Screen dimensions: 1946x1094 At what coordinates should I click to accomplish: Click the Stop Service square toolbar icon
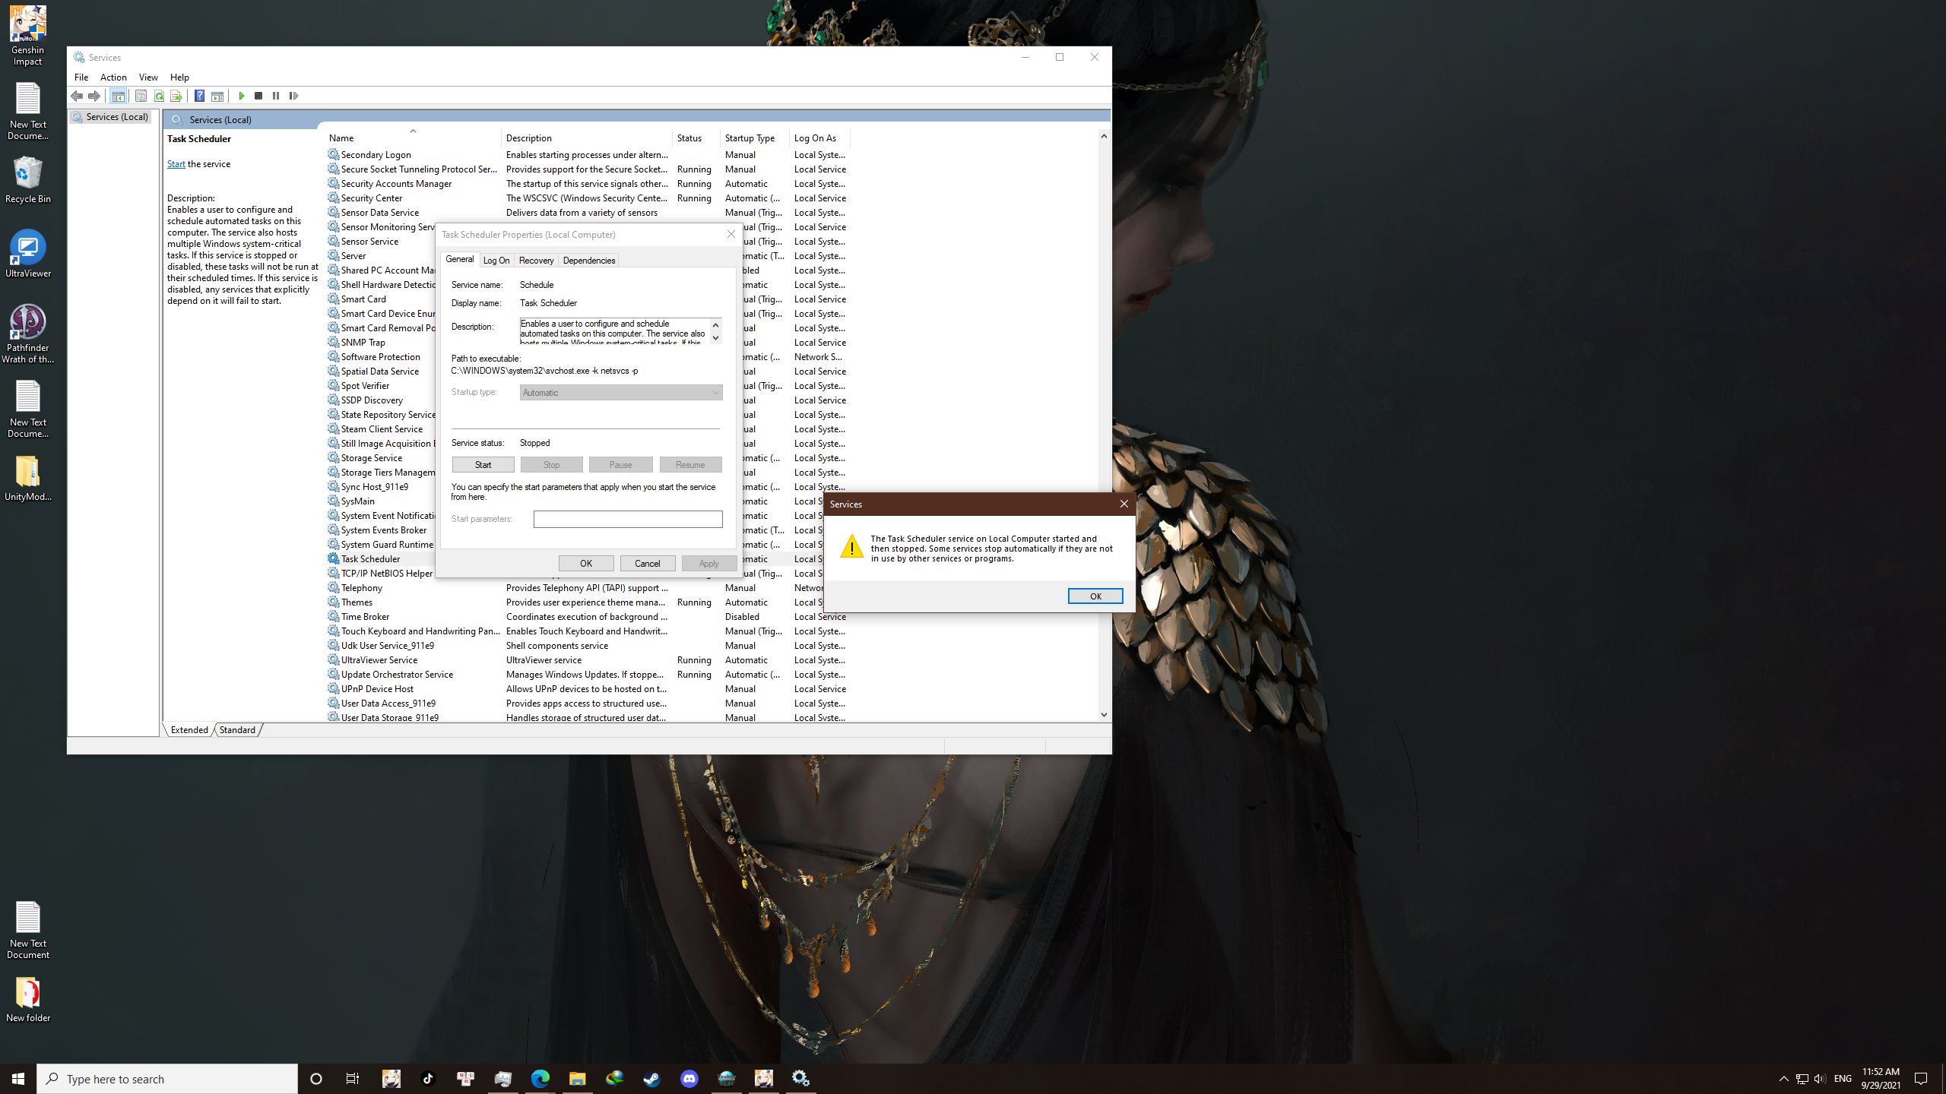click(257, 96)
